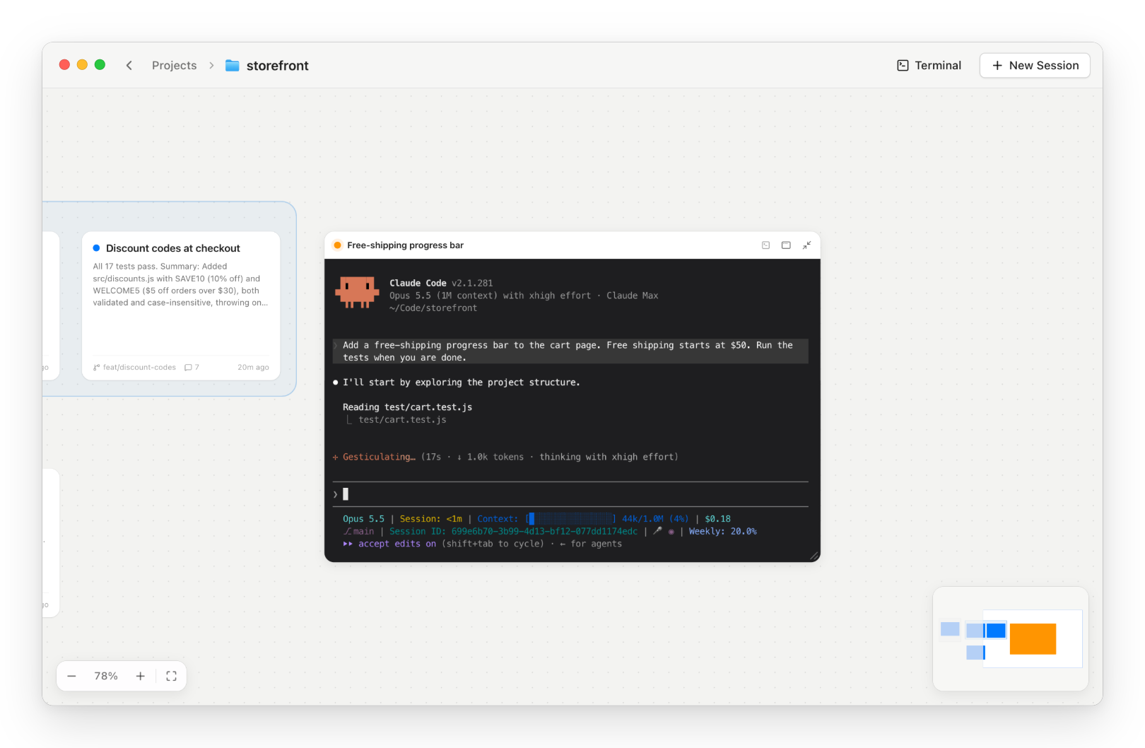Click the window layout icon in session header
This screenshot has height=748, width=1145.
click(786, 245)
